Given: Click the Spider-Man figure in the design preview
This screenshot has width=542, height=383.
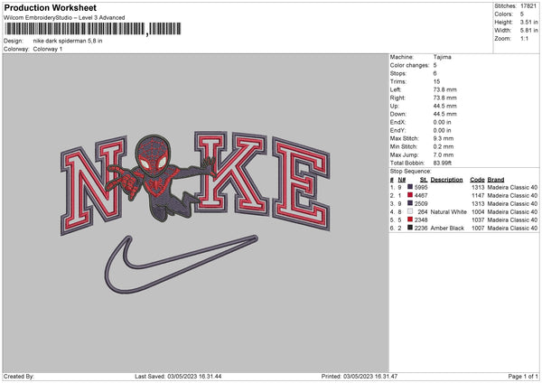Looking at the screenshot, I should [161, 177].
